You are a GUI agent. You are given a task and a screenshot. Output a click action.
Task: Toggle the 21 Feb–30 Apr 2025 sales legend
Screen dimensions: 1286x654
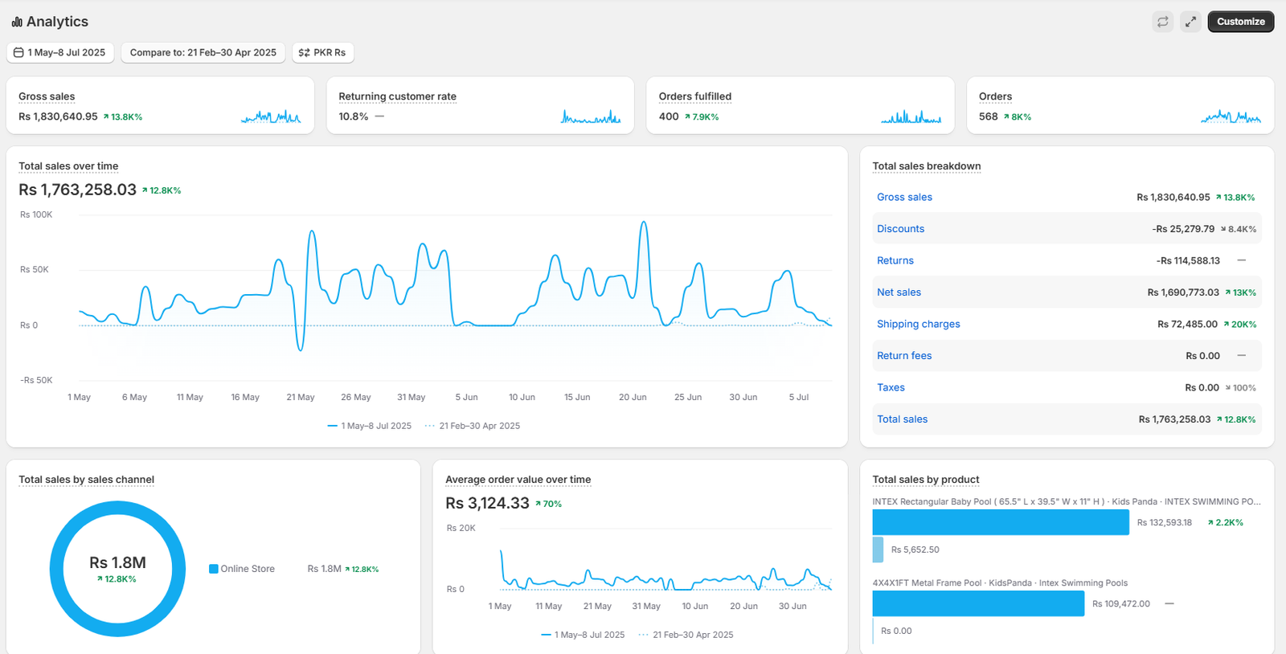(x=473, y=426)
